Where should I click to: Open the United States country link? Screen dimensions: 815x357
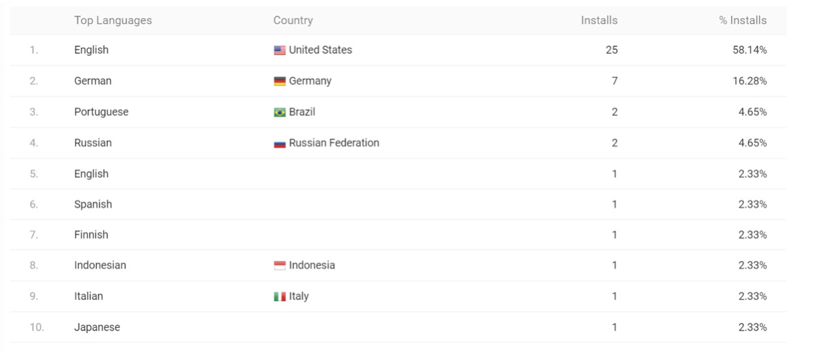(320, 50)
